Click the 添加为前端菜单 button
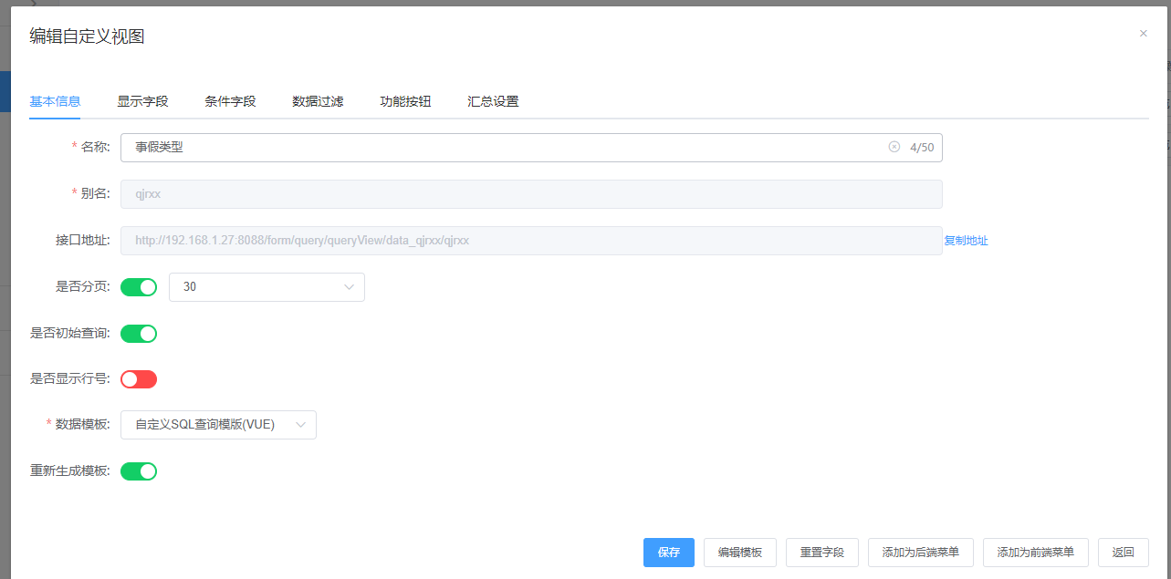This screenshot has height=579, width=1171. [x=1035, y=553]
